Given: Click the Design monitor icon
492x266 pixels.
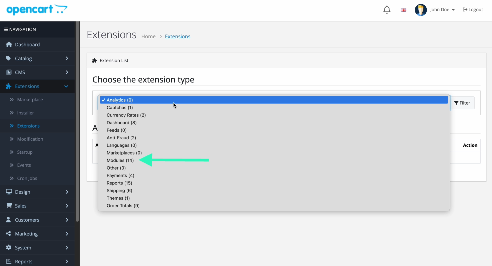Looking at the screenshot, I should point(9,192).
